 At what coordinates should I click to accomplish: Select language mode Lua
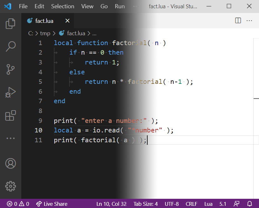pyautogui.click(x=208, y=204)
